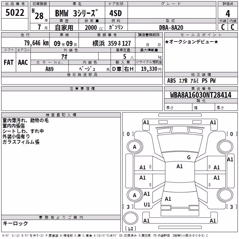Click inspector note 室内薄汚れ、動物の毛

[x=25, y=120]
